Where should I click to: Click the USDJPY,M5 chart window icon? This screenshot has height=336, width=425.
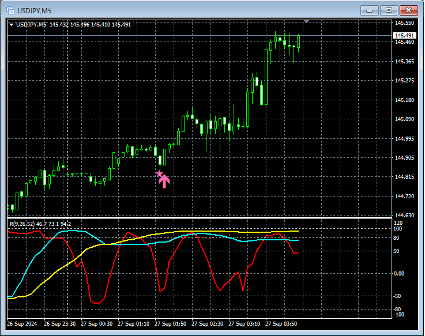(10, 11)
